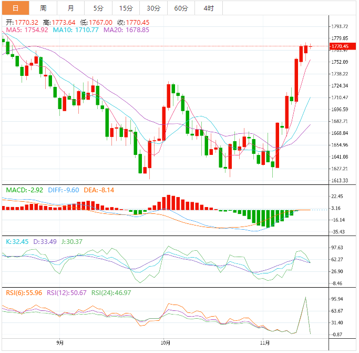Viewport: 359px width, 353px height.
Task: Click the 22.45 MACD axis label
Action: click(x=337, y=197)
